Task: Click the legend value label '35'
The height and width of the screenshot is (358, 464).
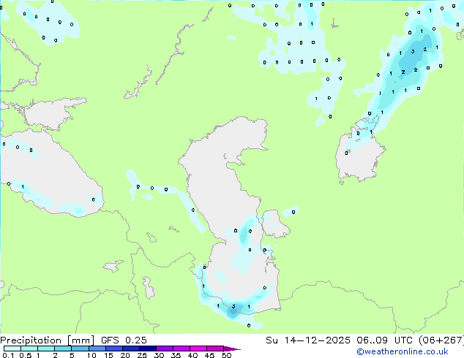Action: [176, 355]
